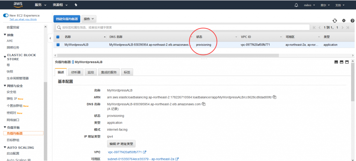Collapse the 负载平衡 sidebar section
This screenshot has height=161, width=356.
[5, 127]
